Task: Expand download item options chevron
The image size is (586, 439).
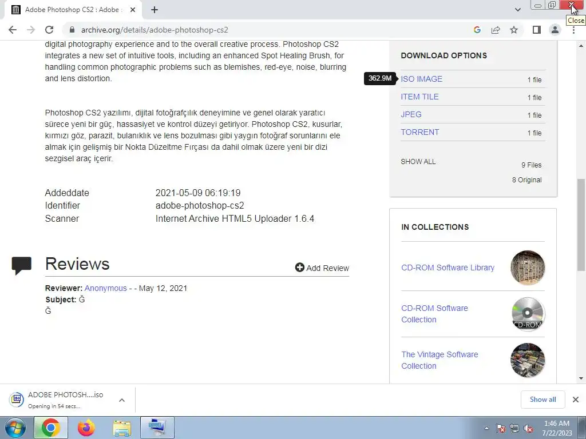Action: click(x=122, y=400)
